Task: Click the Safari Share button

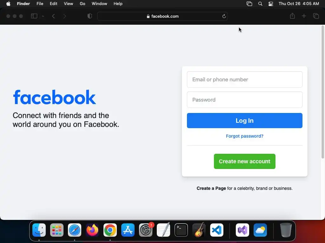Action: pyautogui.click(x=292, y=16)
